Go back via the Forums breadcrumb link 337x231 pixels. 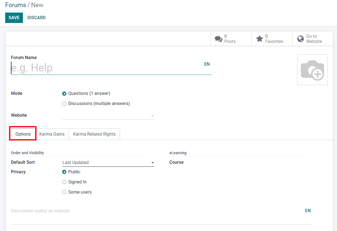click(16, 5)
